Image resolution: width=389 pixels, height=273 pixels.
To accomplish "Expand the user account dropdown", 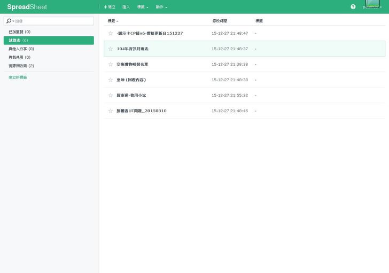I will coord(372,7).
